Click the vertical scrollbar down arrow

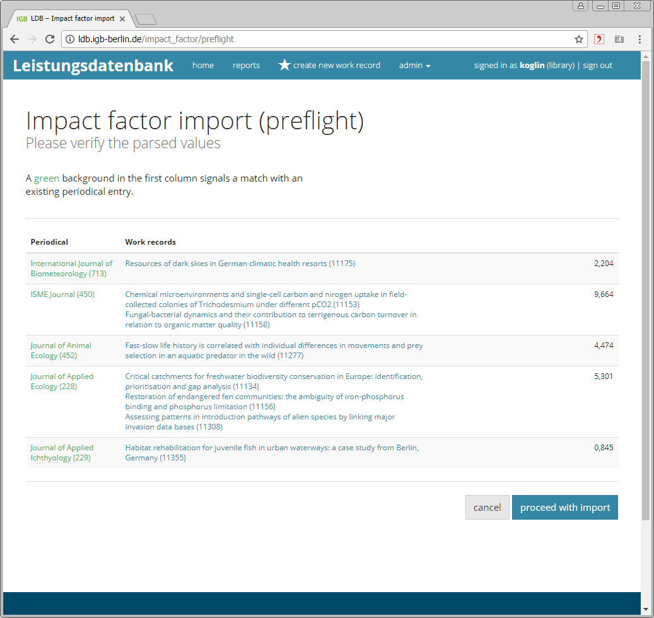point(645,609)
